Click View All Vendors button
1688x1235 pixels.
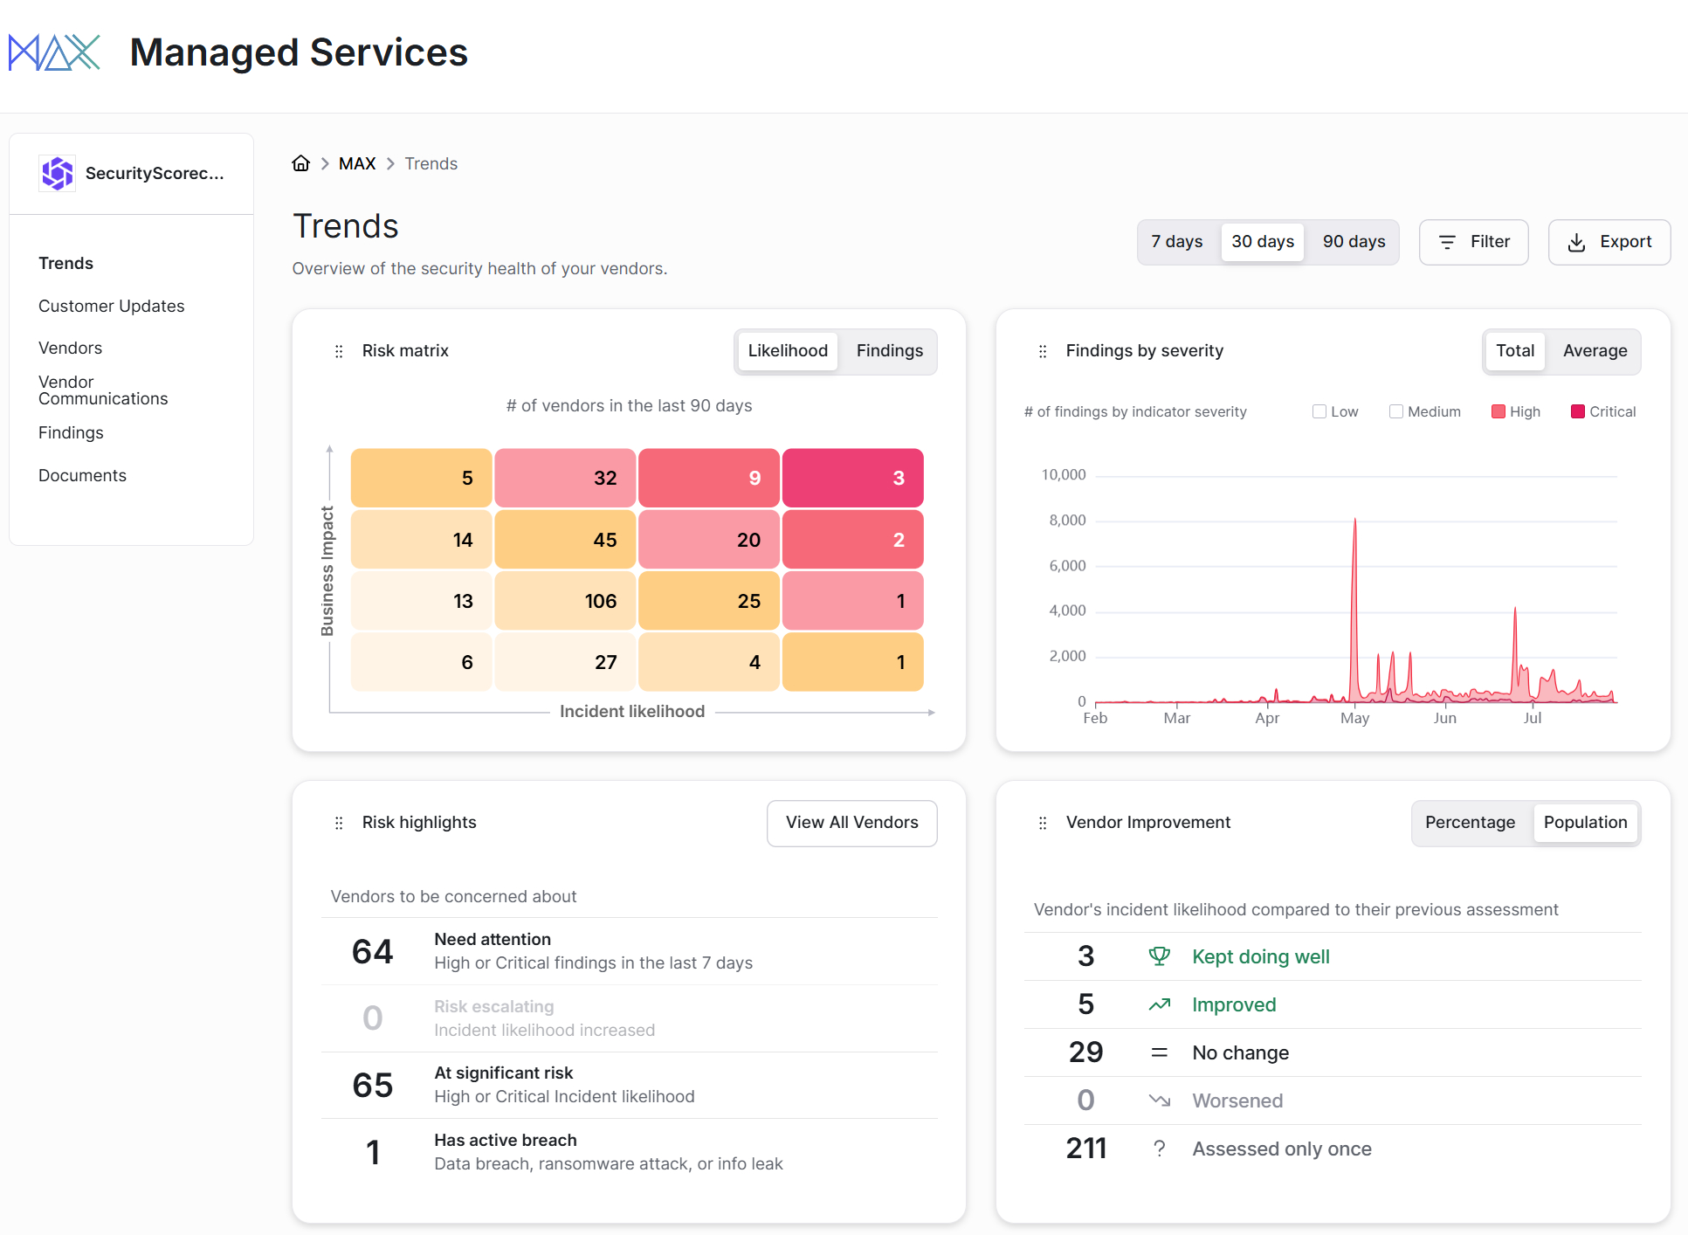point(851,823)
